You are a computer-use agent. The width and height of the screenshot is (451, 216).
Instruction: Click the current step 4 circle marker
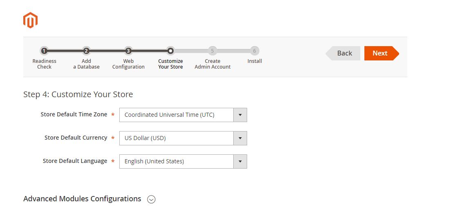(x=170, y=51)
